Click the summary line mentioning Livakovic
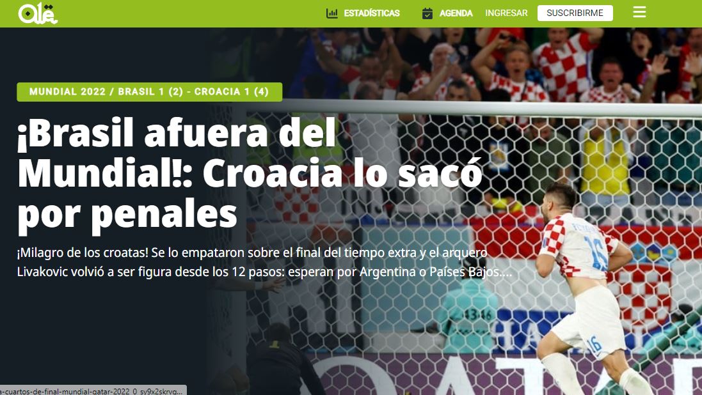The image size is (702, 395). (x=264, y=272)
